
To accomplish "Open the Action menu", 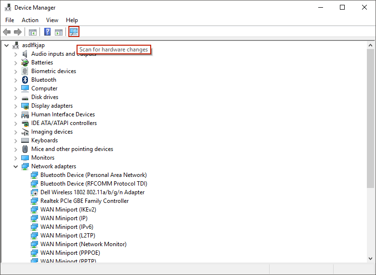I will point(30,20).
